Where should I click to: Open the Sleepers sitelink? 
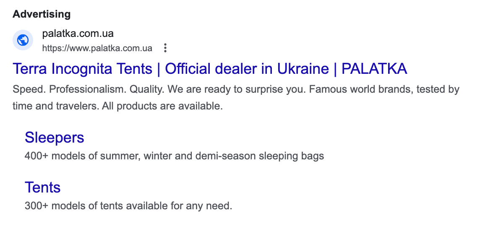(x=55, y=137)
